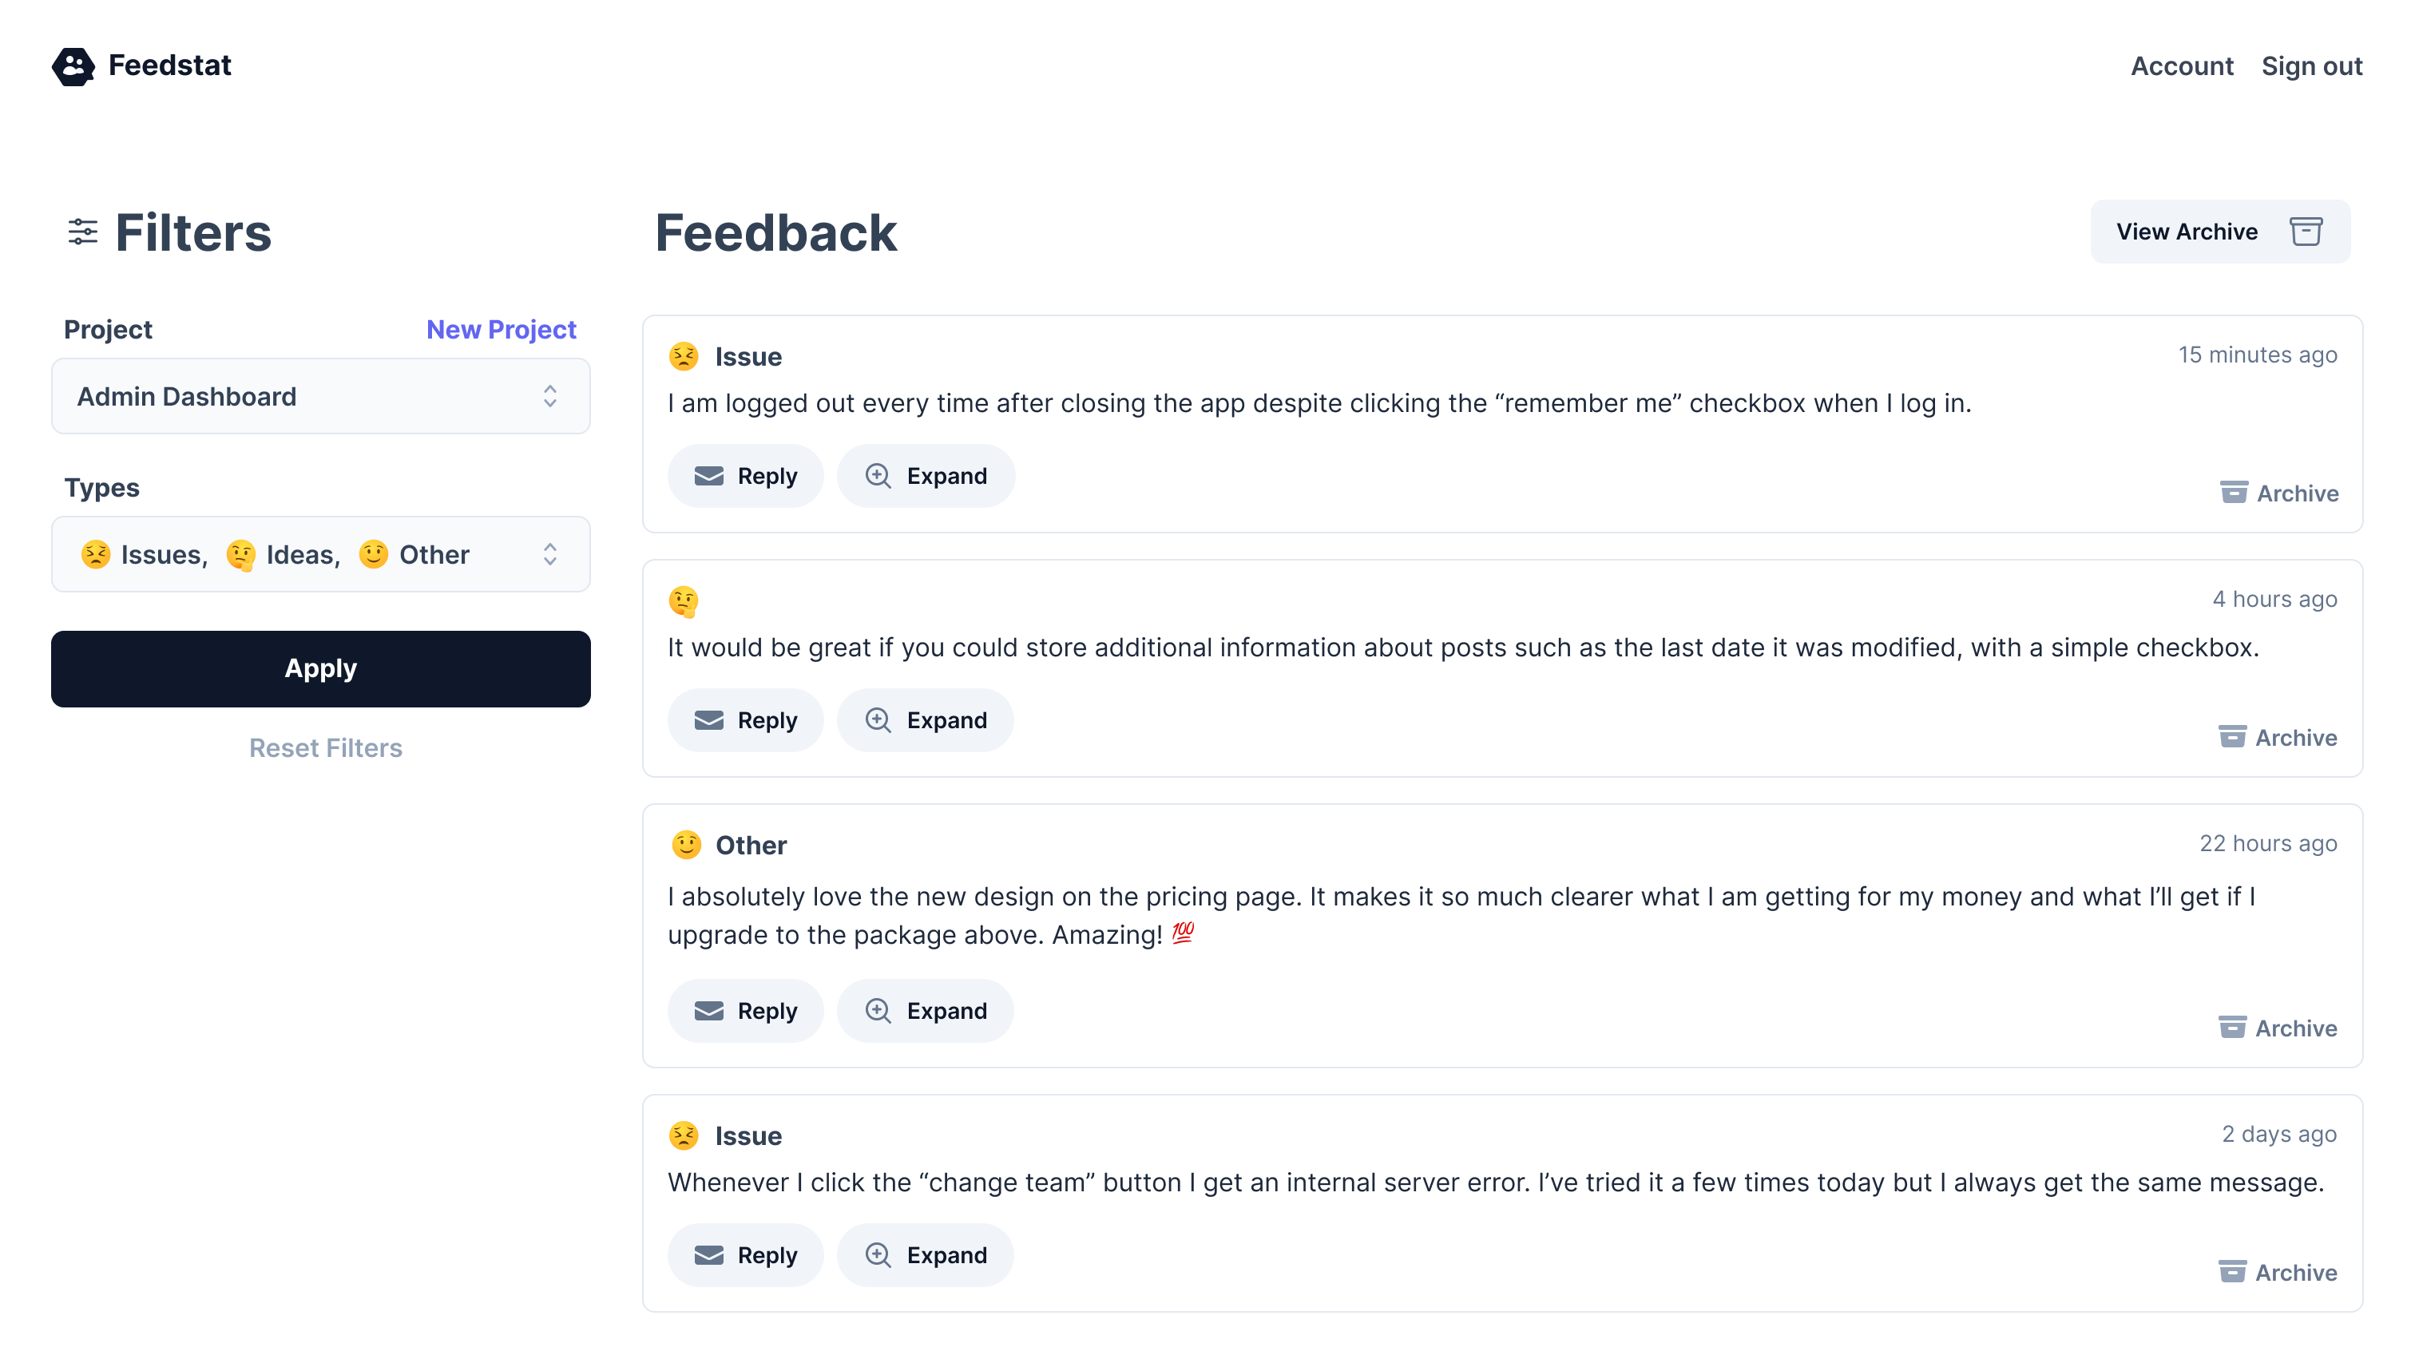Click the thinking face emoji on the idea feedback
This screenshot has width=2415, height=1351.
click(x=684, y=601)
